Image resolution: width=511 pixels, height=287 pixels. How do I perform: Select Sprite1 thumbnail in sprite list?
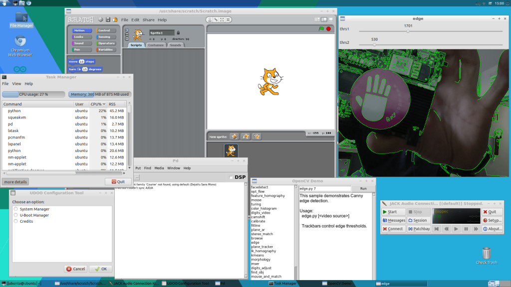pos(231,150)
